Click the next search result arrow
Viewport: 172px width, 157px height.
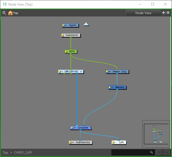[167, 152]
